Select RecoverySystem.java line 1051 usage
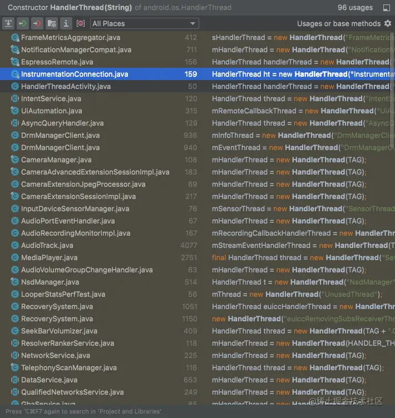 [x=197, y=307]
